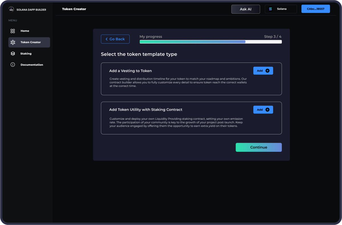Add token utility with staking contract
Image resolution: width=342 pixels, height=225 pixels.
pos(263,110)
